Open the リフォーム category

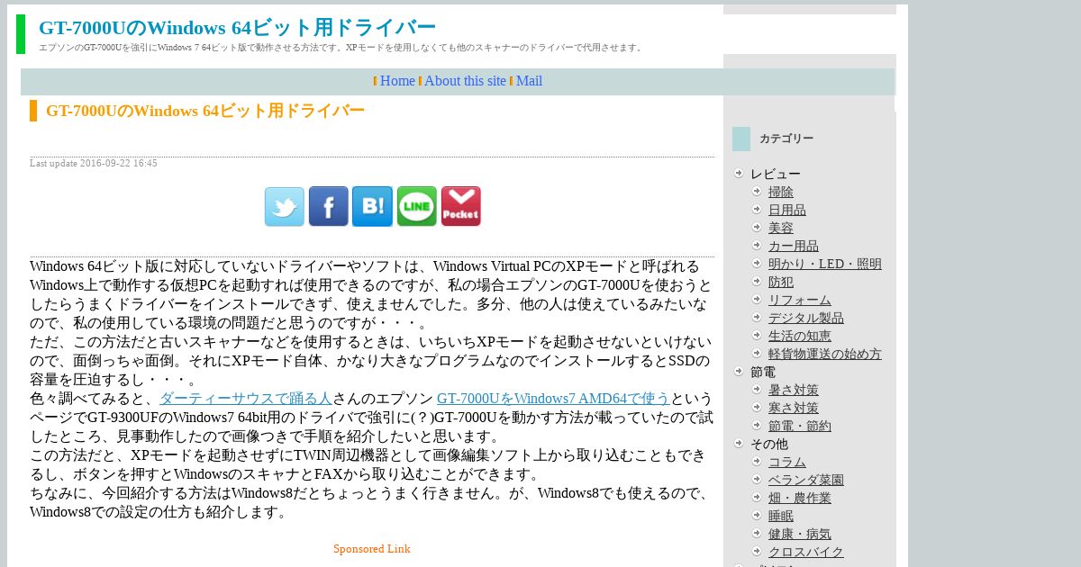[x=800, y=300]
